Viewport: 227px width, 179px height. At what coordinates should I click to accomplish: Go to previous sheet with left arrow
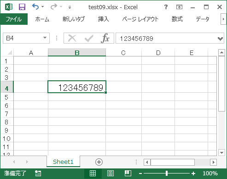(x=14, y=162)
